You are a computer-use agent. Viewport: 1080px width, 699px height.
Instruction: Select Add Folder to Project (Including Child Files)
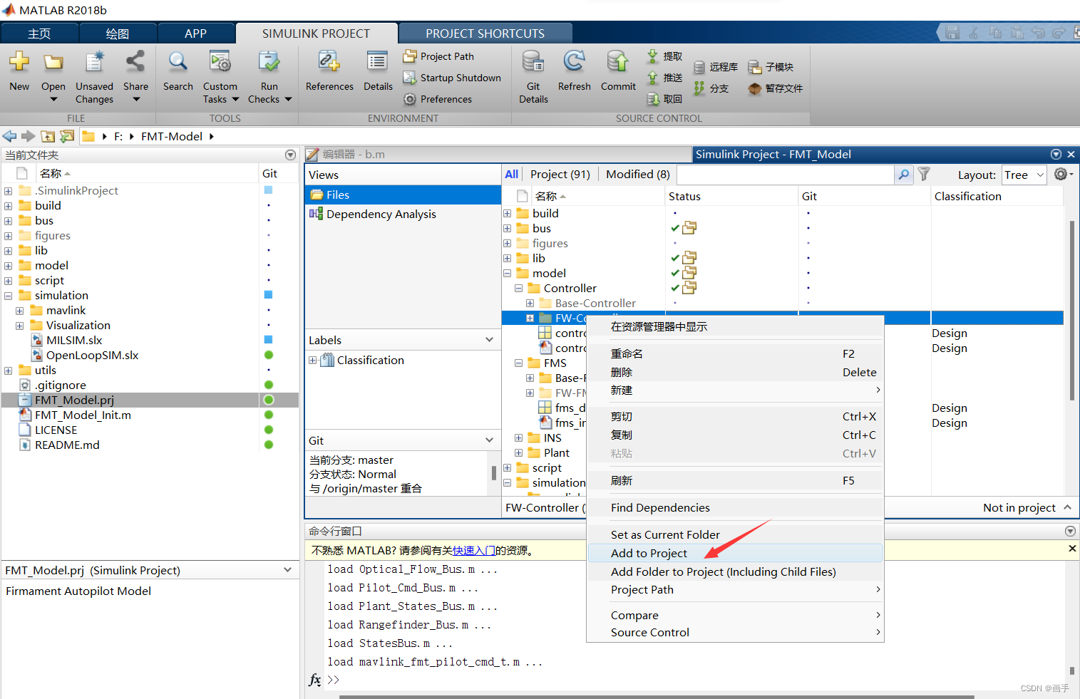pos(735,571)
